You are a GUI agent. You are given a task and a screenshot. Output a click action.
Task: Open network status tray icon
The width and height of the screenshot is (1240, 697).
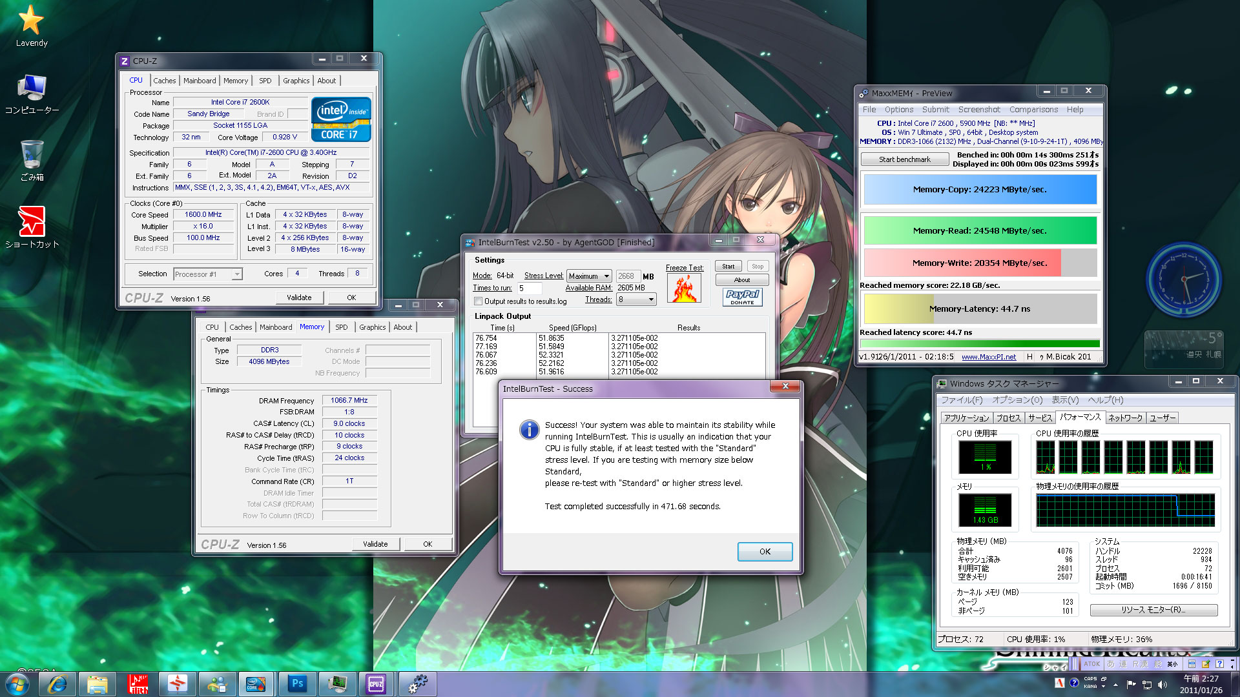(x=1147, y=684)
